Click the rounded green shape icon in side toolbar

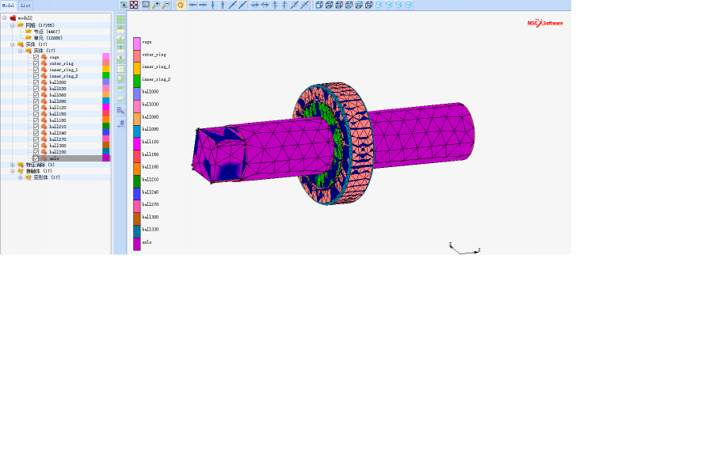tap(120, 78)
